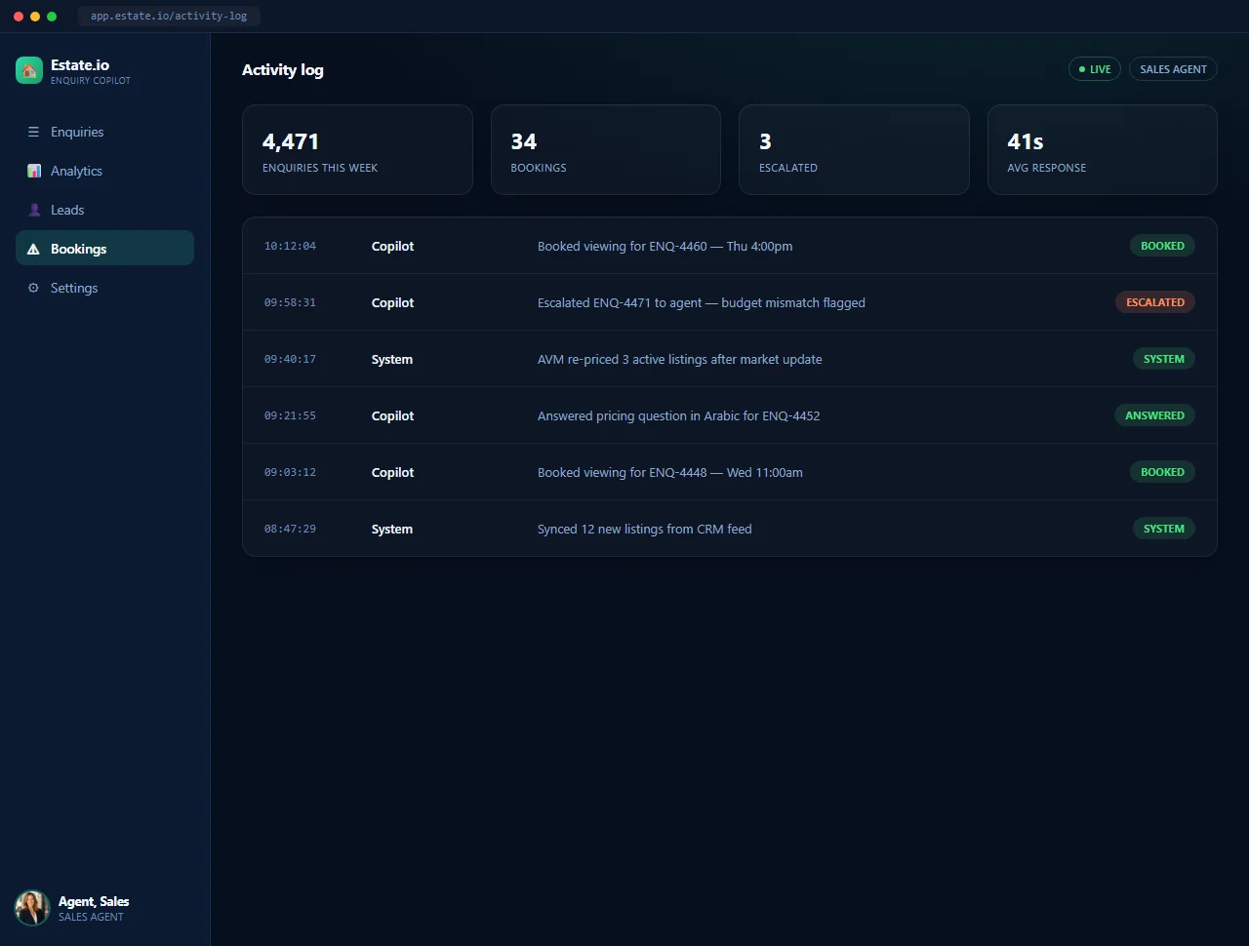Select the log row booked for ENQ-4460

[730, 246]
